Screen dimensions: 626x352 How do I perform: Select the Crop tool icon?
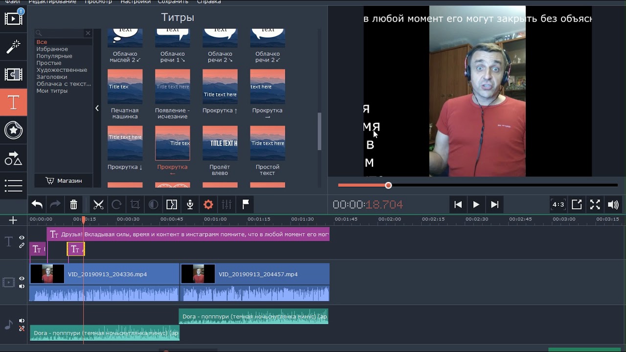point(135,204)
